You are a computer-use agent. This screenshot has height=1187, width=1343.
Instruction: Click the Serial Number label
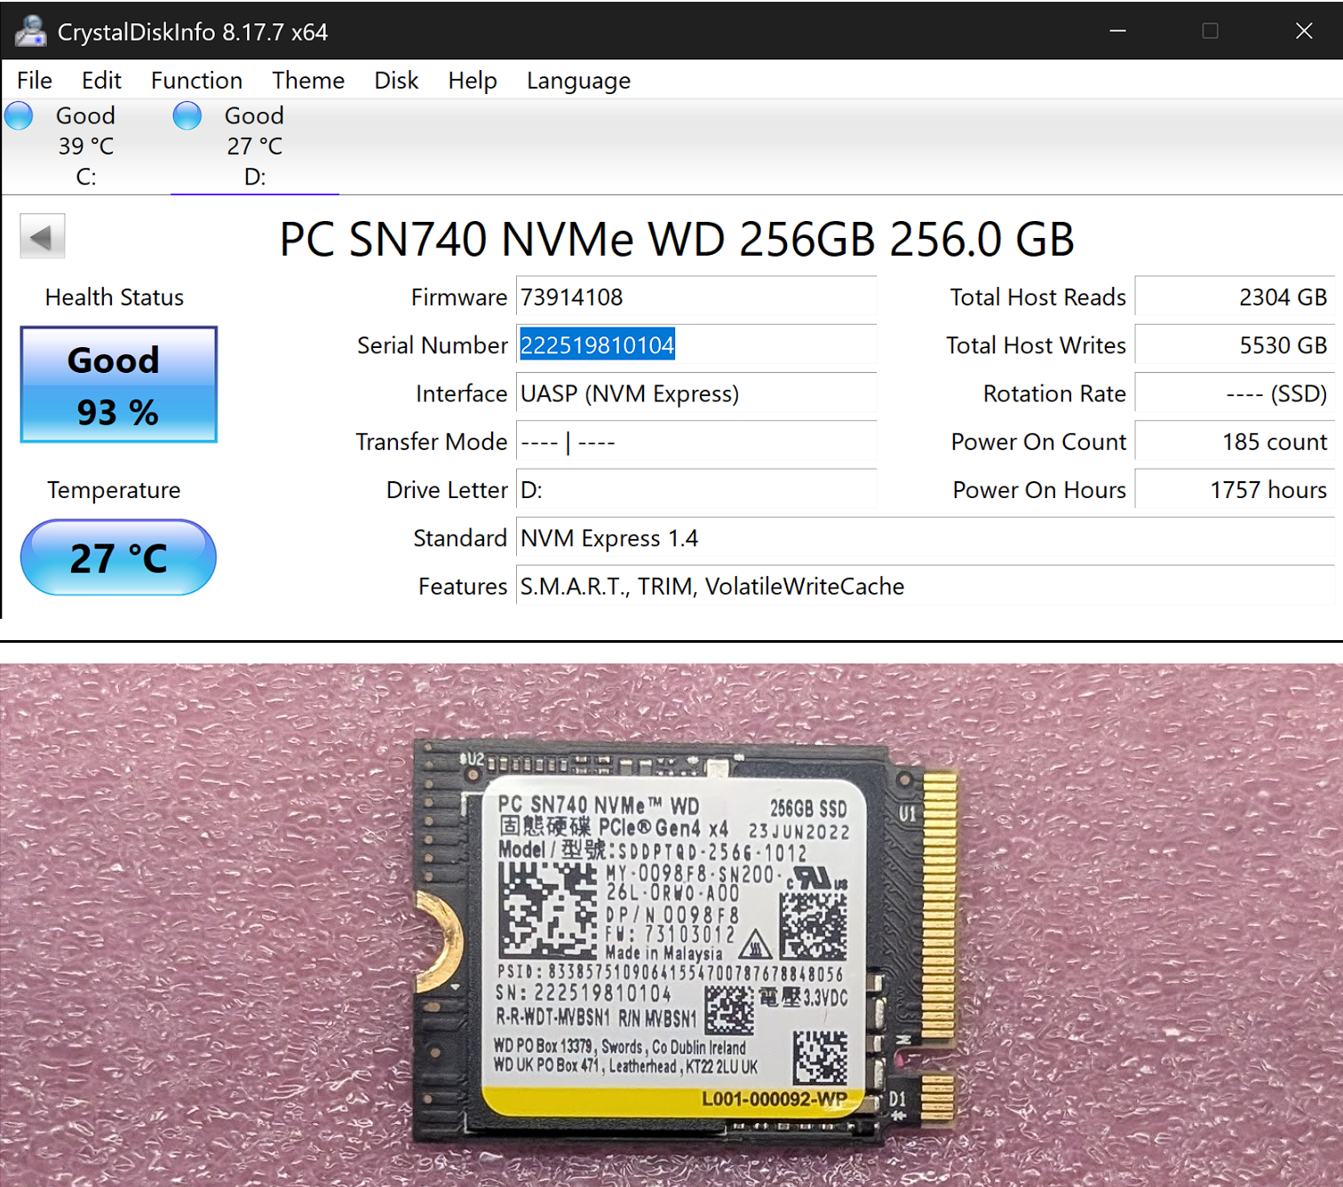[433, 345]
